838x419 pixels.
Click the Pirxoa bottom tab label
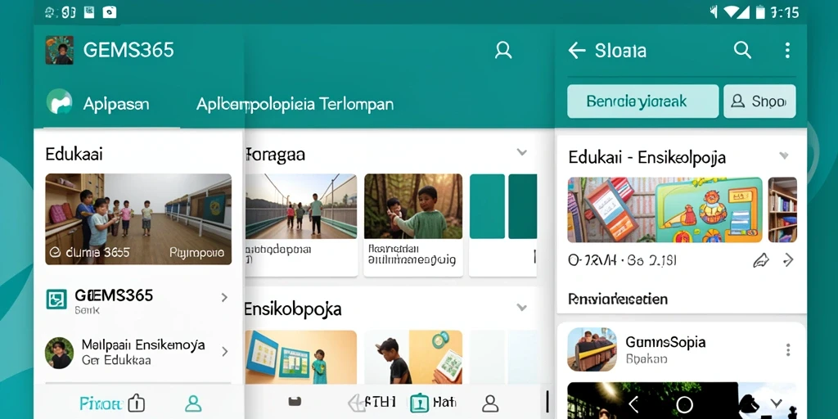101,403
